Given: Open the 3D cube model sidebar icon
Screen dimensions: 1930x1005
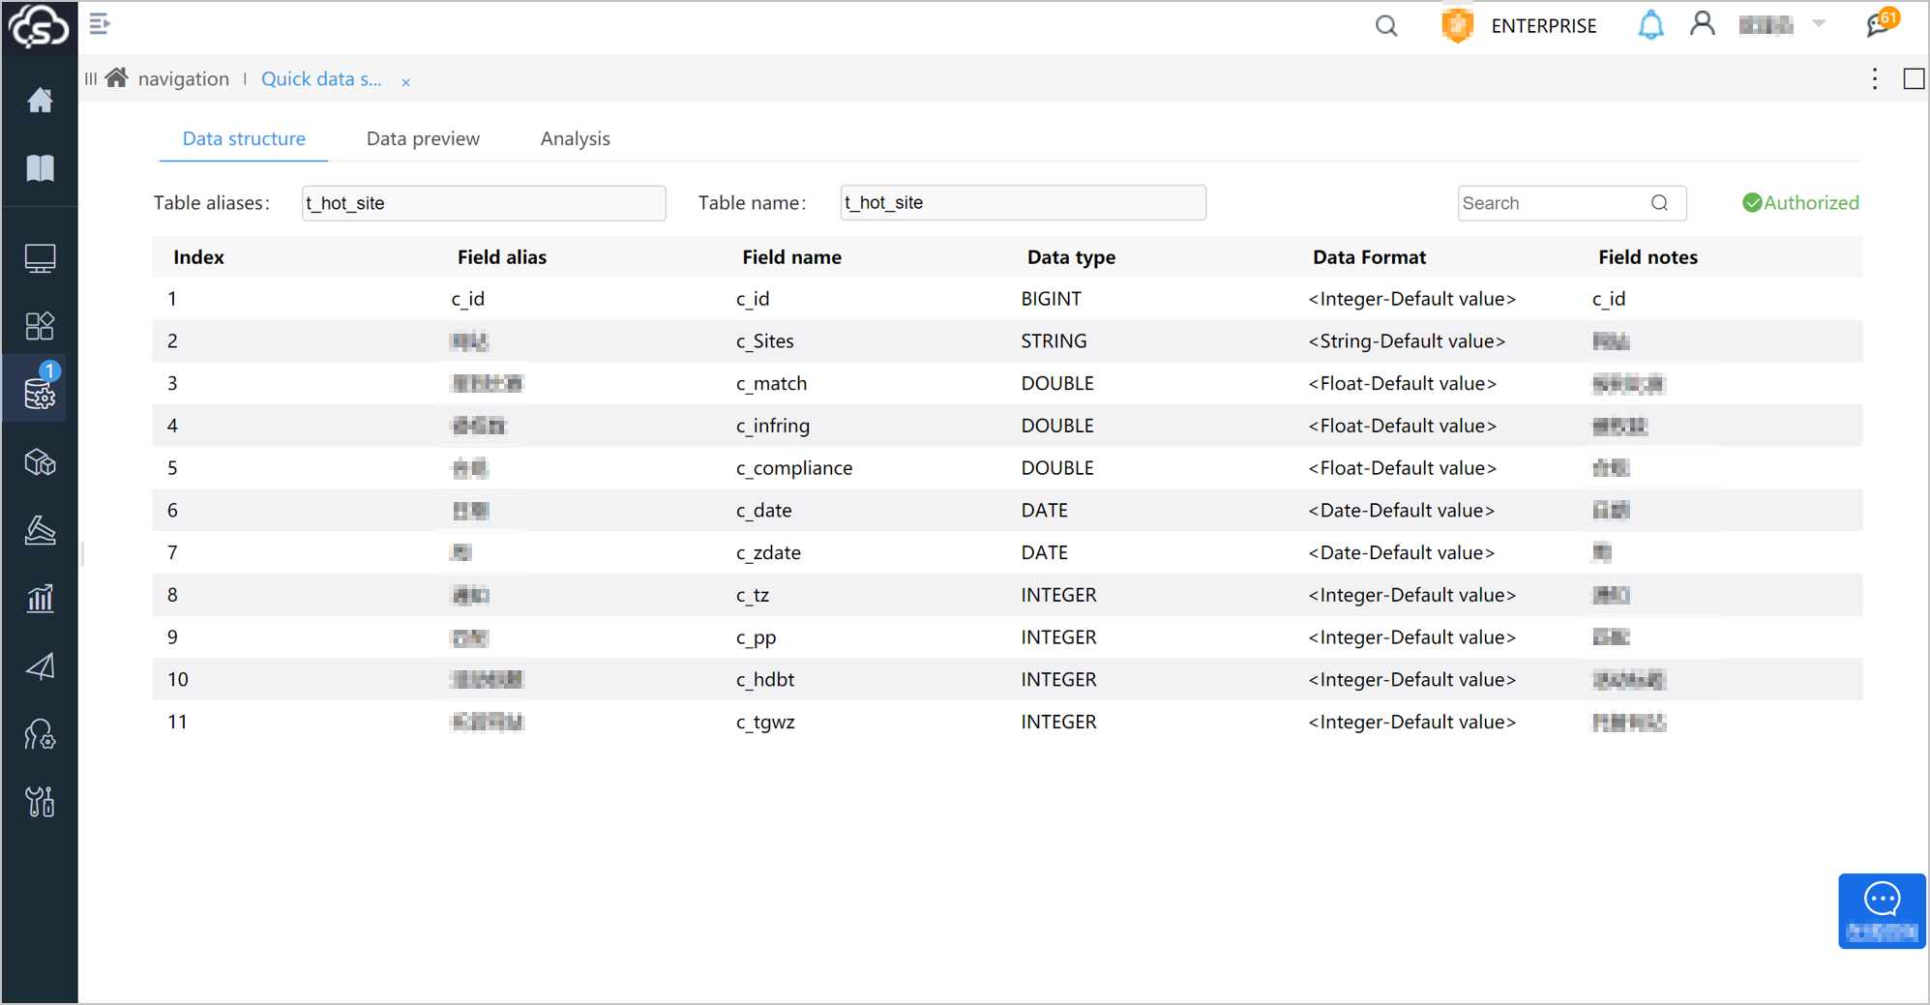Looking at the screenshot, I should click(x=40, y=462).
